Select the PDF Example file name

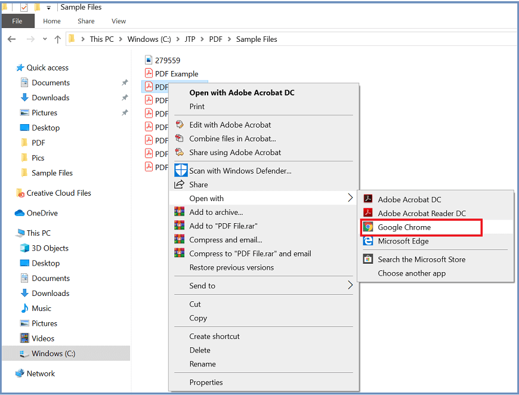[x=177, y=74]
